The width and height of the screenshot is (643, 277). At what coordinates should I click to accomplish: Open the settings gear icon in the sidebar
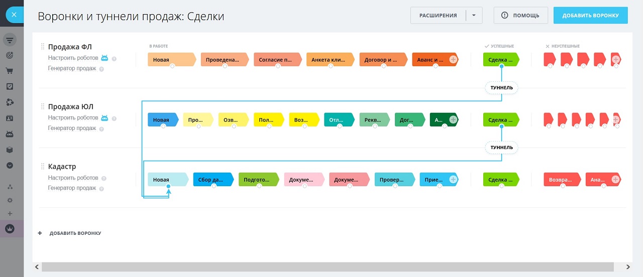pyautogui.click(x=10, y=200)
